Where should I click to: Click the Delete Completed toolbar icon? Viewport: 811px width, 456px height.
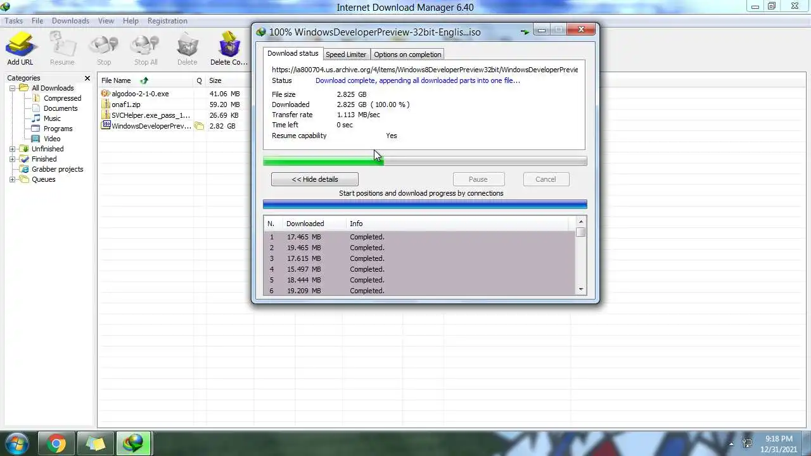[x=229, y=49]
